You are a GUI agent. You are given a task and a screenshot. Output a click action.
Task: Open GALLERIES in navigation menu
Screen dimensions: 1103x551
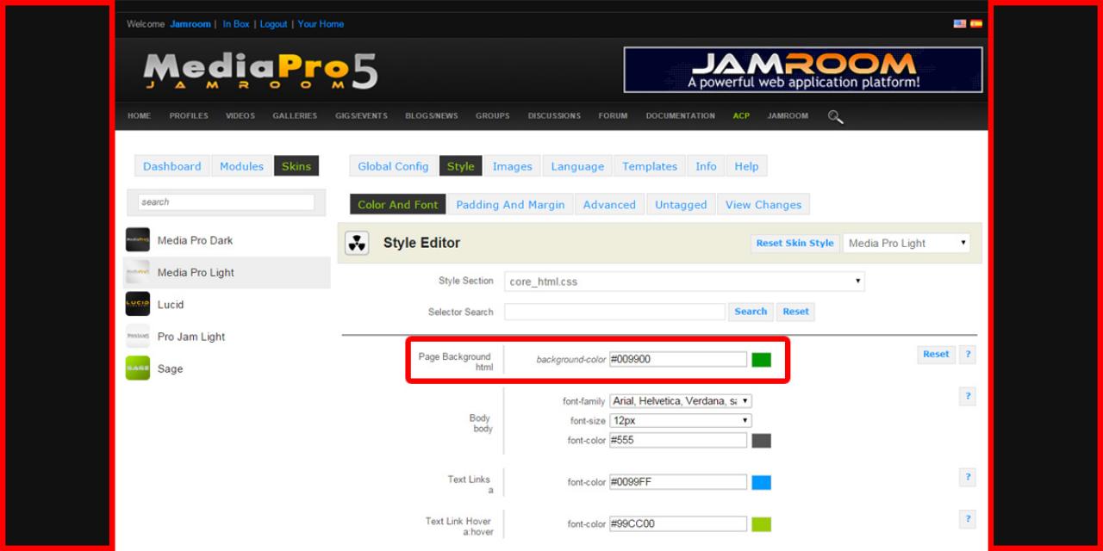pos(295,116)
